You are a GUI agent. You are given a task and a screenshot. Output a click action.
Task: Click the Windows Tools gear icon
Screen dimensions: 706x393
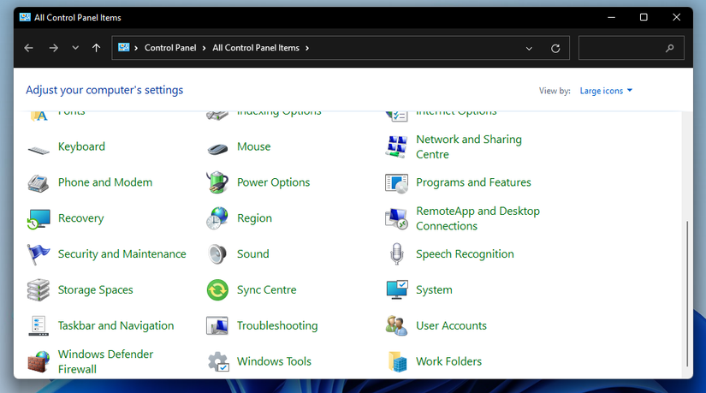coord(218,362)
